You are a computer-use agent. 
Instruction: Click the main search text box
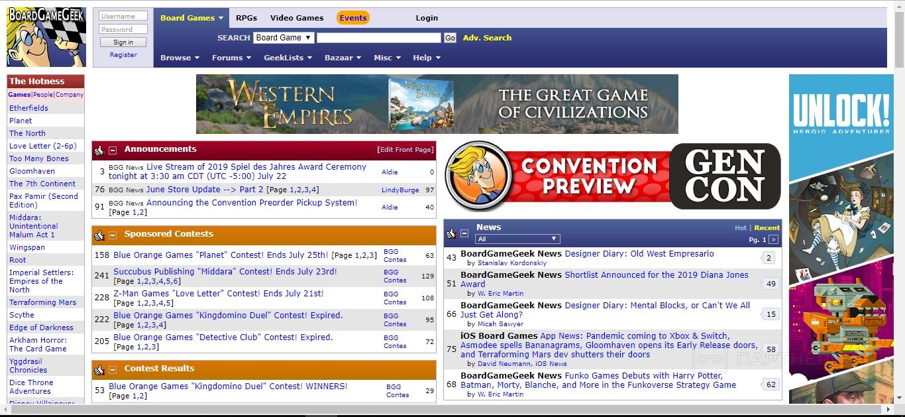click(x=379, y=38)
